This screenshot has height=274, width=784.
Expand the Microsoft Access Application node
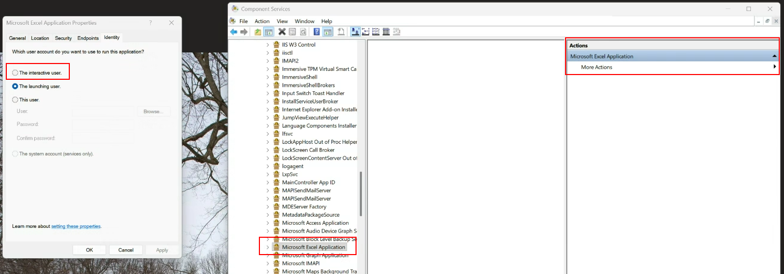[x=268, y=223]
